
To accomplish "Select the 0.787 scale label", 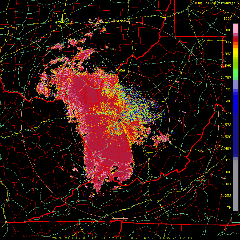I will point(226,77).
